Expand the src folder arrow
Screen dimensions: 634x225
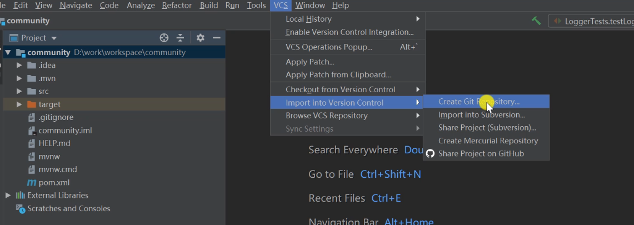[19, 92]
